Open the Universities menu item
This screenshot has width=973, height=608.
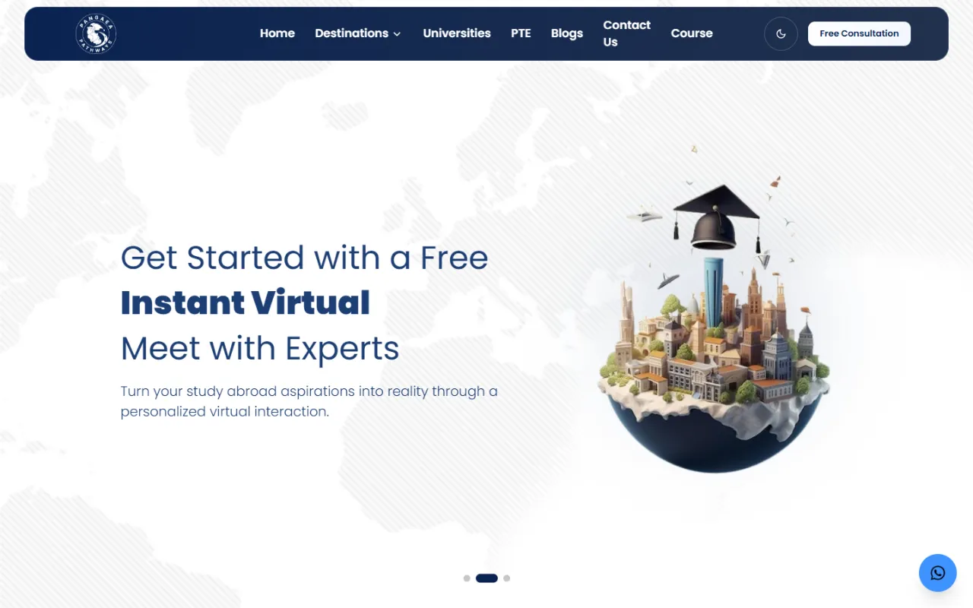[x=457, y=33]
